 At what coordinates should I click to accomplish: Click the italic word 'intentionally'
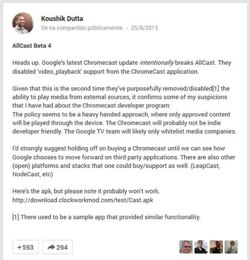(x=157, y=63)
